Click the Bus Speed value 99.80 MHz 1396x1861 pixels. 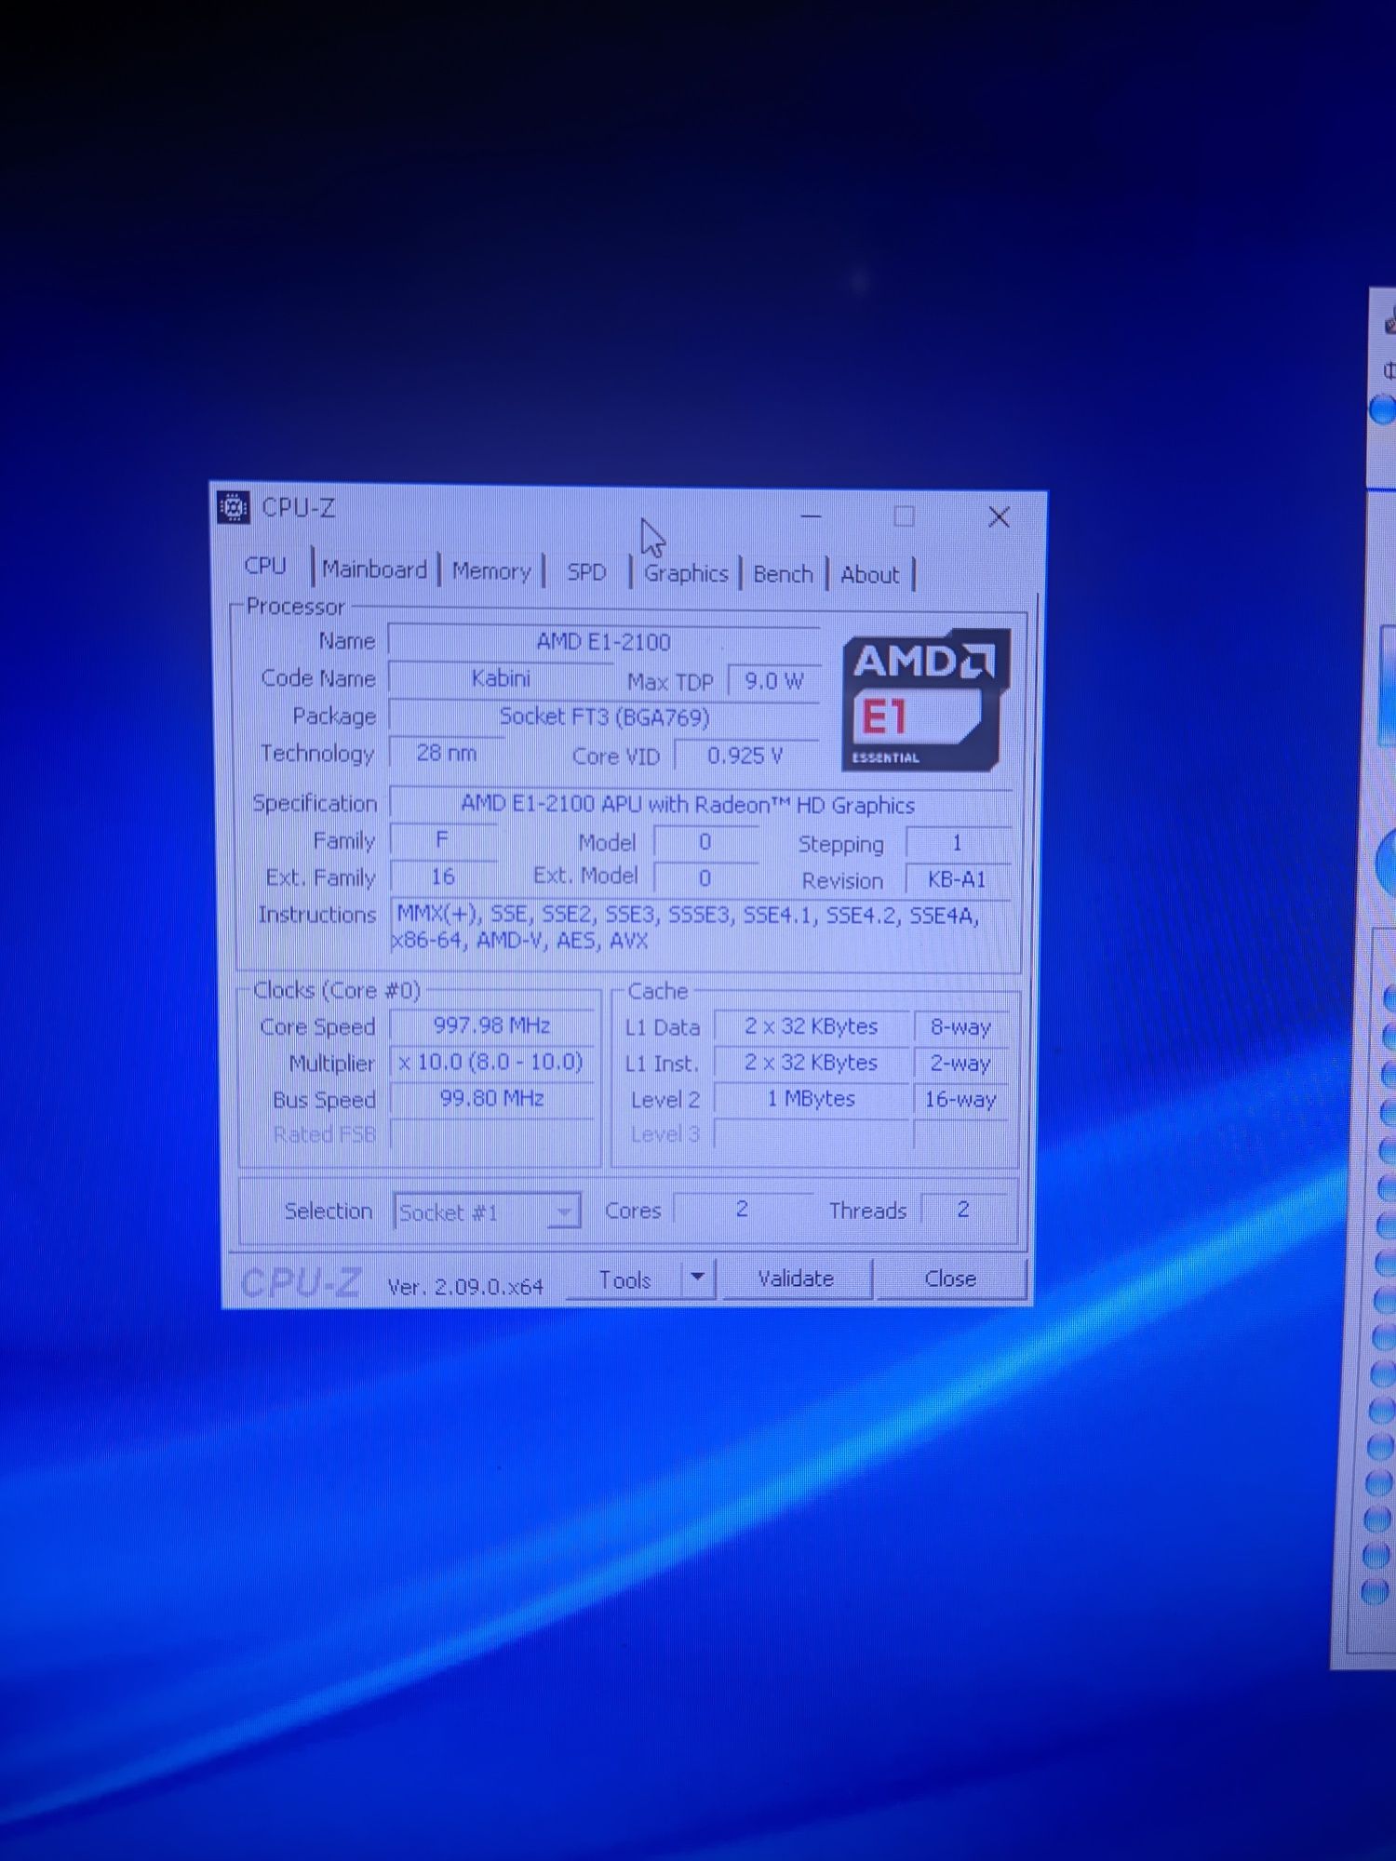click(491, 1098)
